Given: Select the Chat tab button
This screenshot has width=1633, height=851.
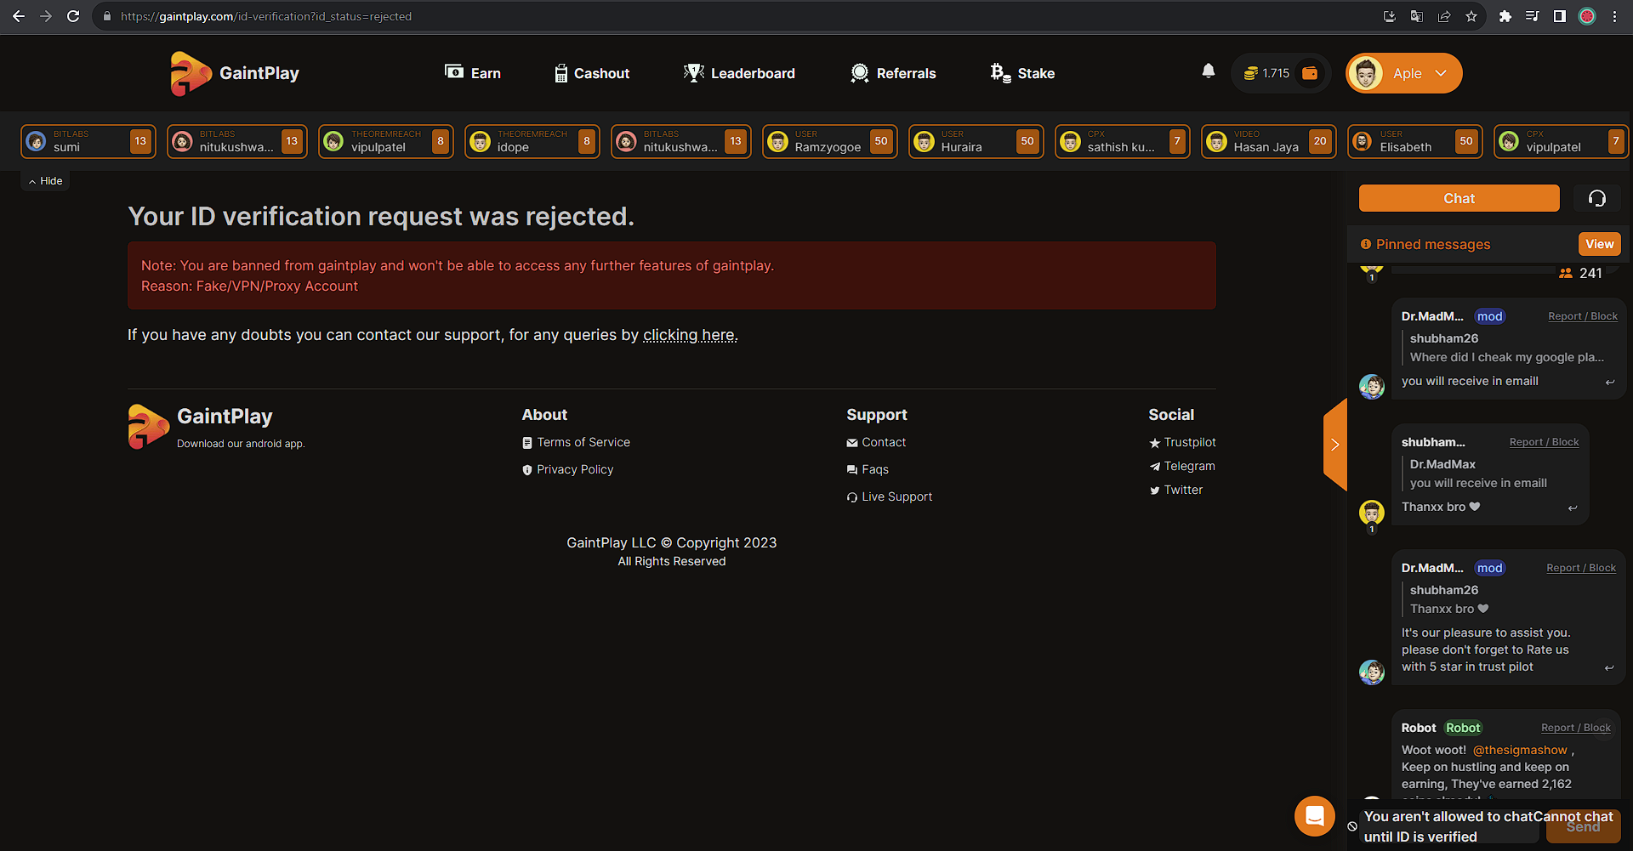Looking at the screenshot, I should (1459, 198).
